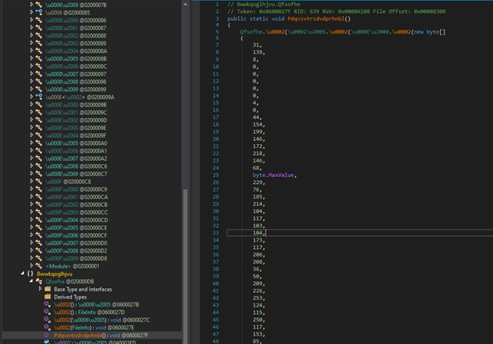Select \u000E\u2007 @020000A2 in tree

tap(76, 159)
